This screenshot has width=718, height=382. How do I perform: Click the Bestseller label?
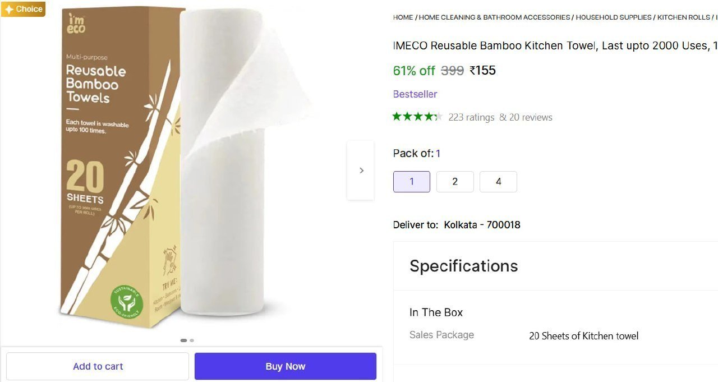[415, 94]
